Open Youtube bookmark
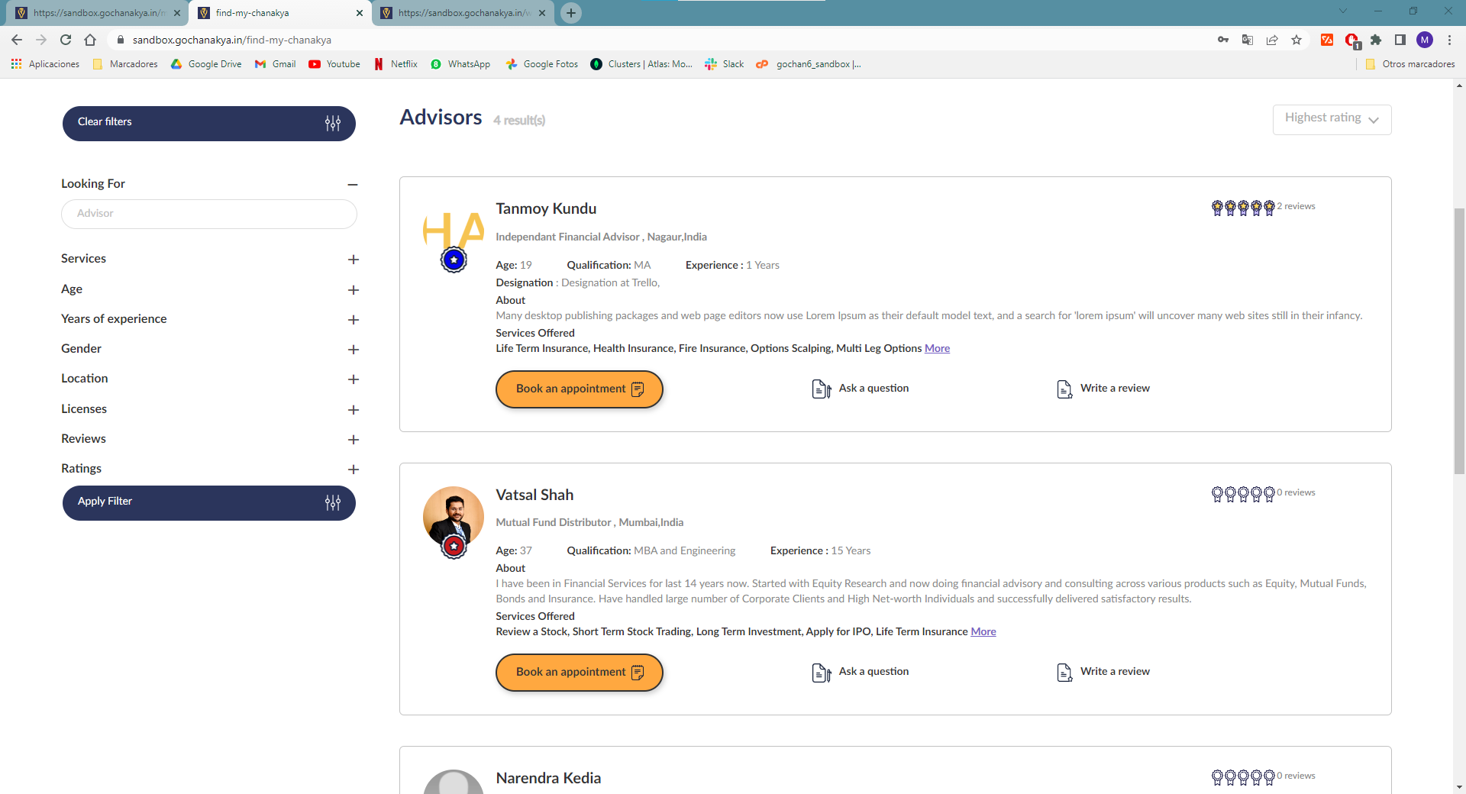The width and height of the screenshot is (1466, 794). click(334, 64)
